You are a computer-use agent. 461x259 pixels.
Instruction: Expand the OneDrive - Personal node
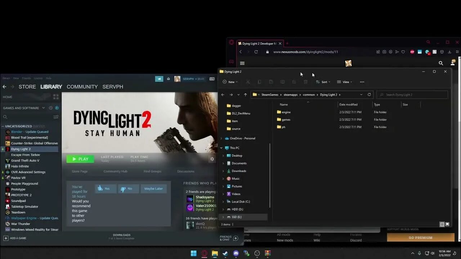(x=221, y=138)
